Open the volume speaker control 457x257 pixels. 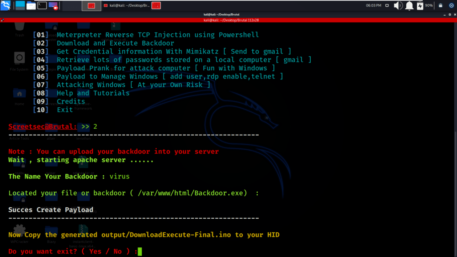[x=398, y=5]
